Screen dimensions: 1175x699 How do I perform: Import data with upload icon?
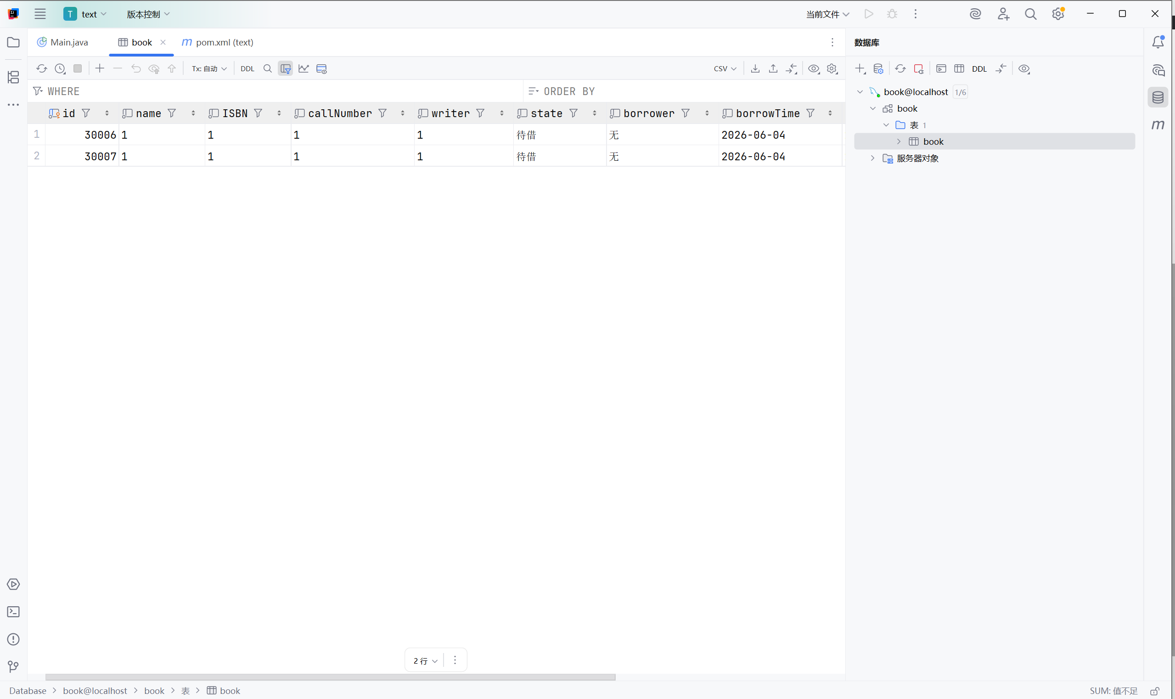[773, 69]
